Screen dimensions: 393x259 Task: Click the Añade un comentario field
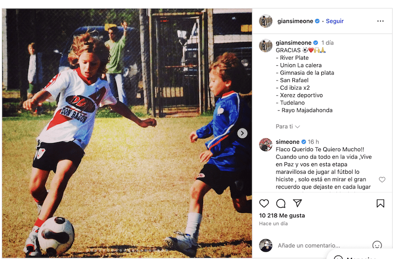309,245
